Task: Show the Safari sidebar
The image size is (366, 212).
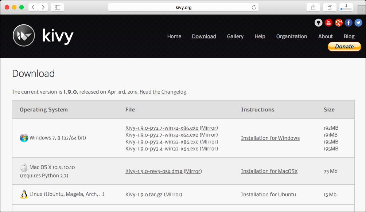Action: pyautogui.click(x=58, y=7)
